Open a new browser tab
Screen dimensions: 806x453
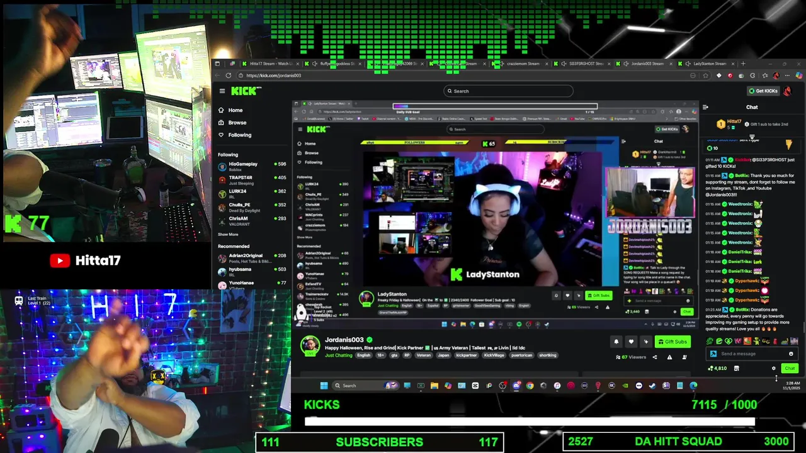tap(743, 64)
